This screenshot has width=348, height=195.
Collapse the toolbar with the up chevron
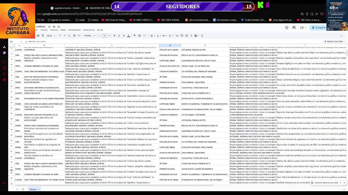click(x=341, y=36)
